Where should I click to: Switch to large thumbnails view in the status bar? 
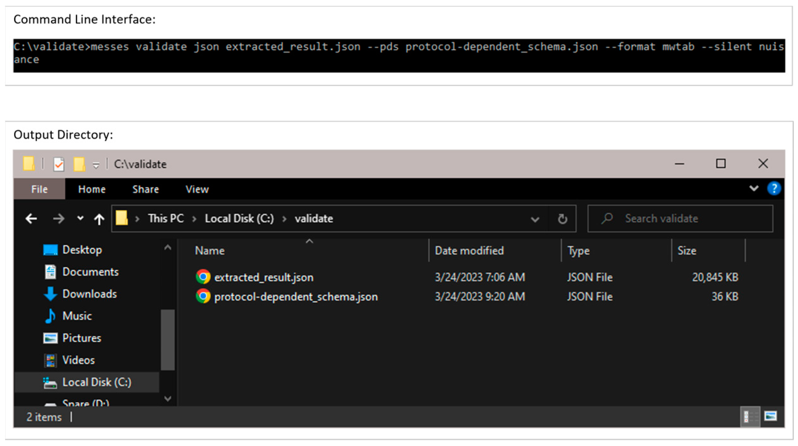coord(770,417)
